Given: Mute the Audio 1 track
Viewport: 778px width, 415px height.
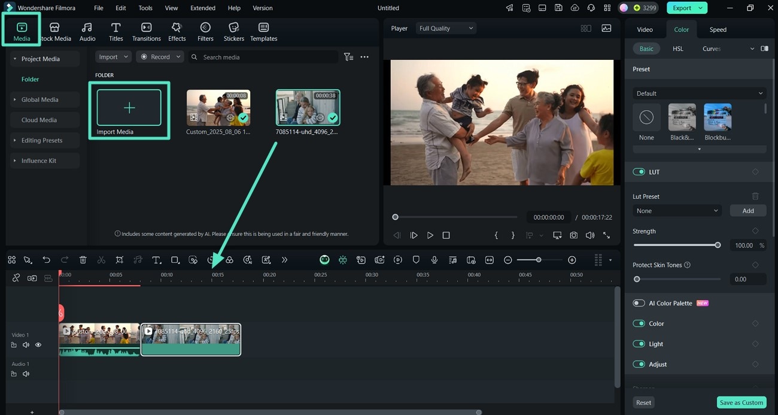Looking at the screenshot, I should point(26,374).
